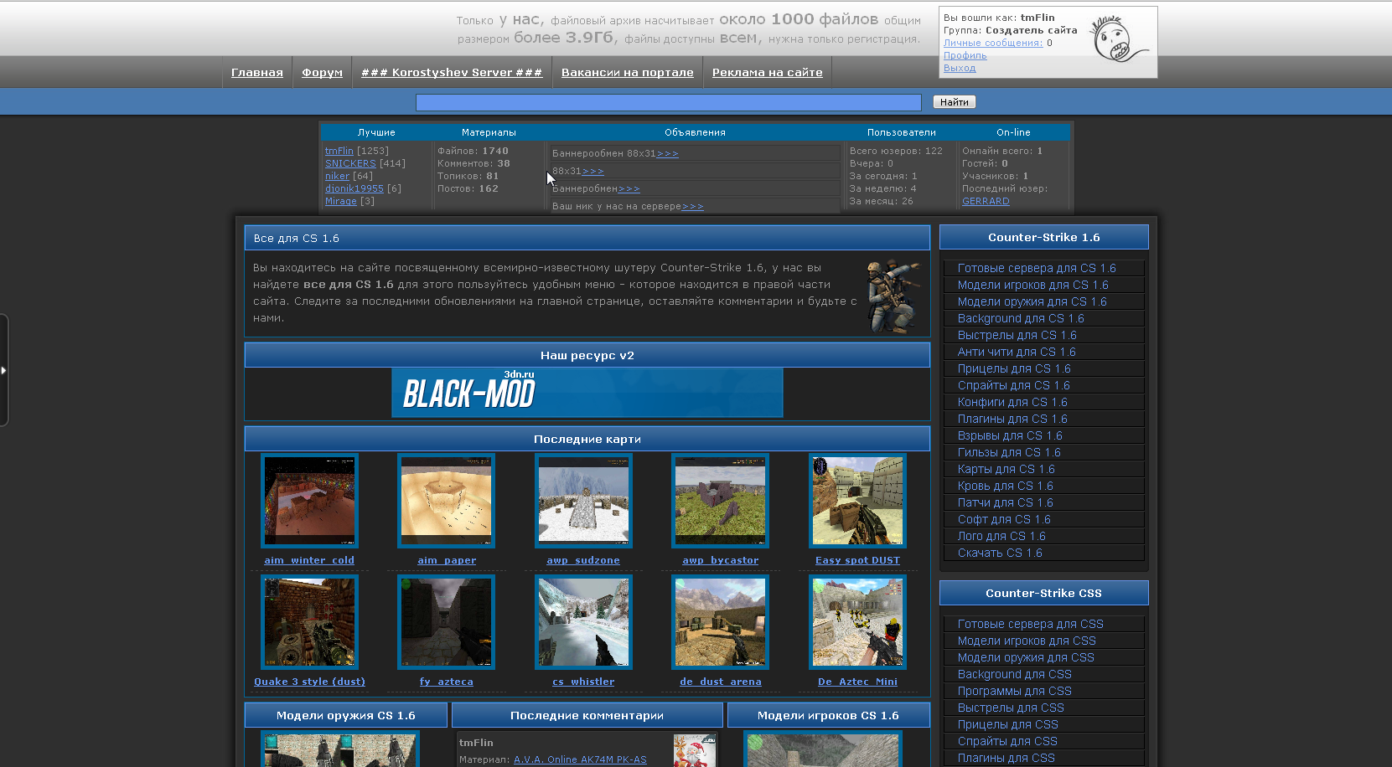Screen dimensions: 1392x767
Task: Focus the site search input field
Action: [x=668, y=102]
